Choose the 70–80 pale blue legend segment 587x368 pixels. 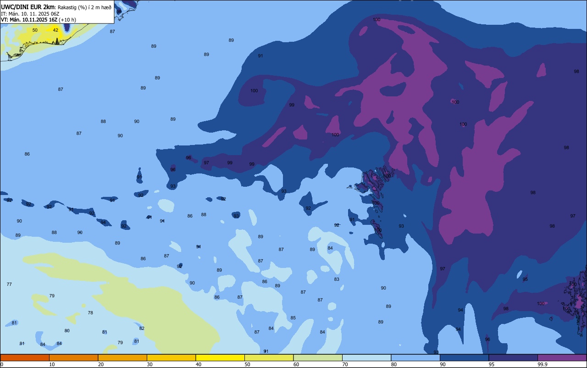tap(366, 357)
